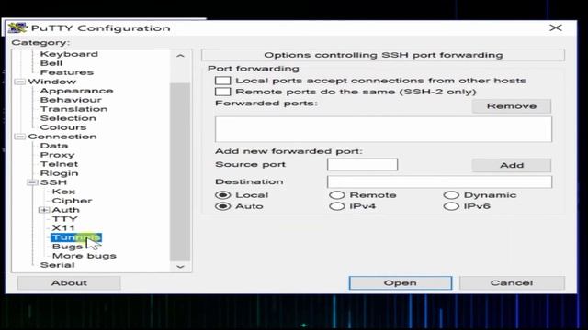Select Colours in category tree
Screen dimensions: 588x330
(x=63, y=127)
